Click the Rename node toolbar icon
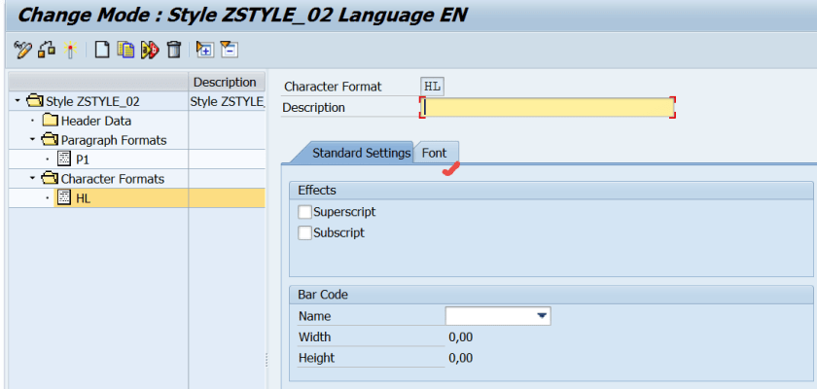Image resolution: width=817 pixels, height=389 pixels. (150, 50)
